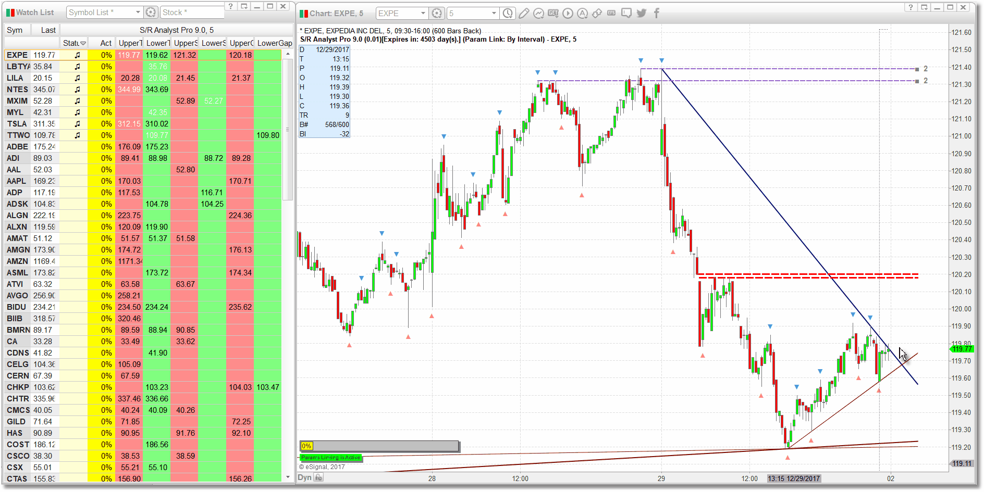Click the music note icon in TTWO row
The width and height of the screenshot is (984, 492).
(x=77, y=135)
